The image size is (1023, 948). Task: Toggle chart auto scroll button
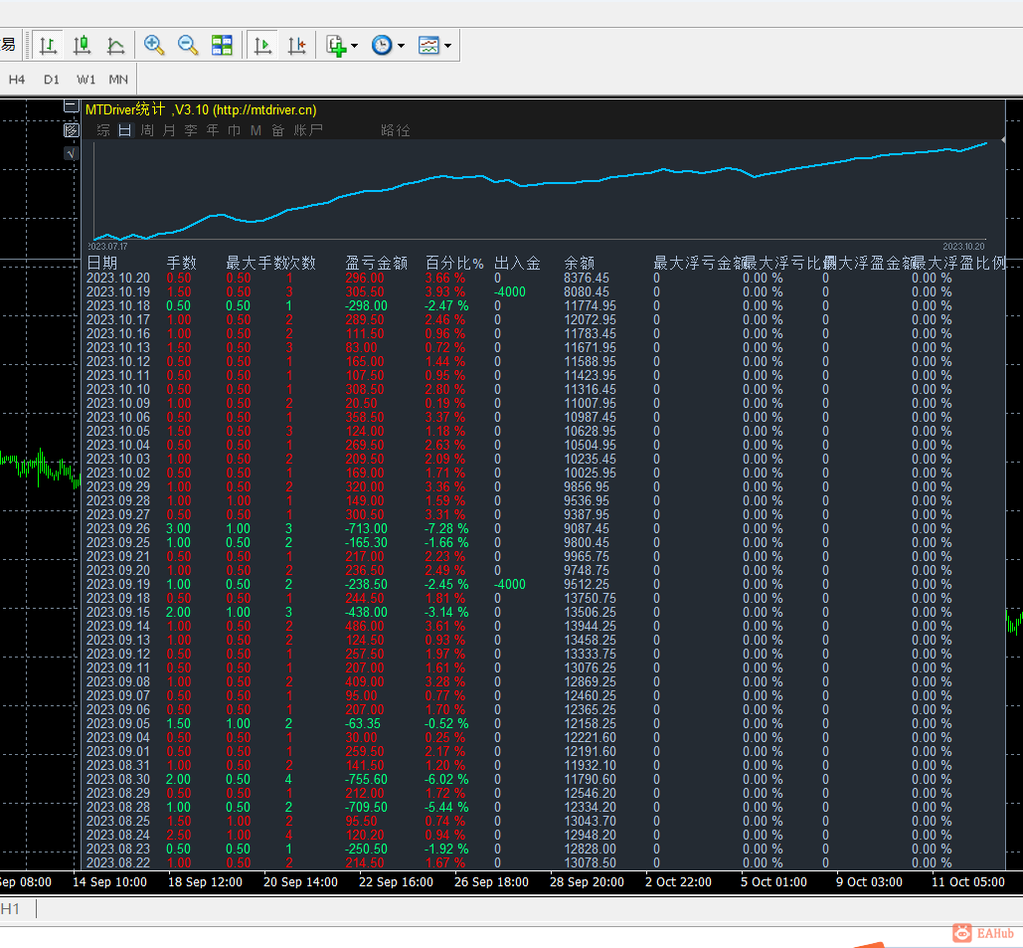pos(263,45)
